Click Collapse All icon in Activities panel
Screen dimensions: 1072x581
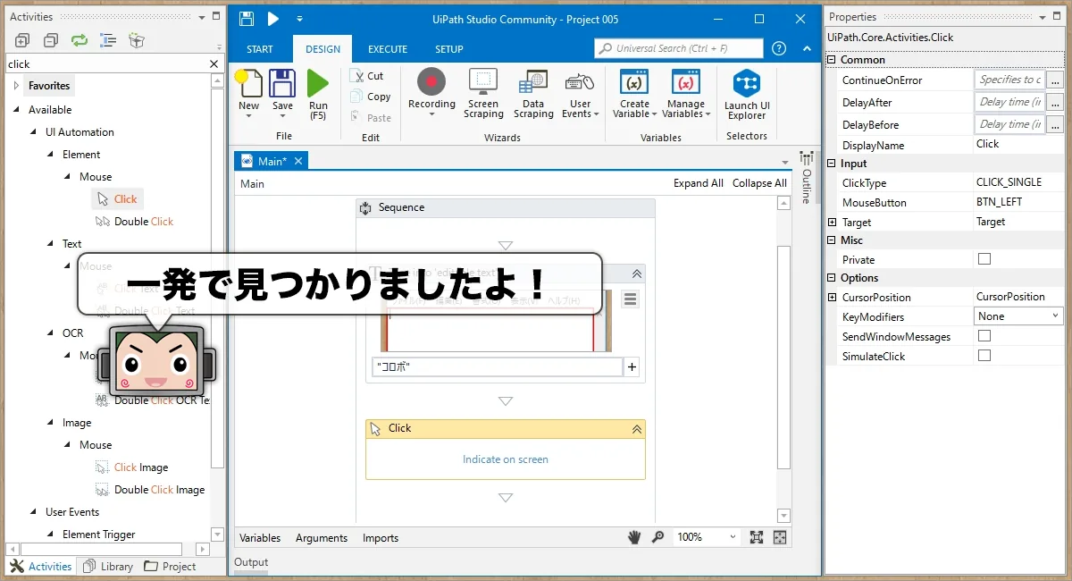51,40
